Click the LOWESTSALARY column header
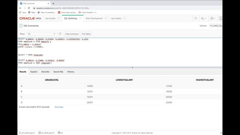Screen dimensions: 240x135 [x=124, y=80]
